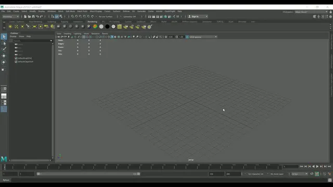
Task: Open the No Character Set dropdown
Action: (x=255, y=174)
